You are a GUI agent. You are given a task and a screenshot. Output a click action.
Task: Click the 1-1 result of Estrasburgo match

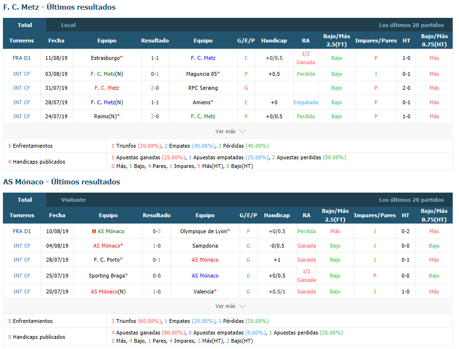155,58
